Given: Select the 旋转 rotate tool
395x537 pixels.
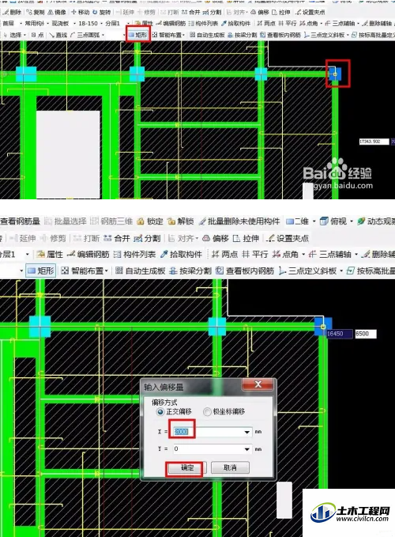Looking at the screenshot, I should pyautogui.click(x=102, y=13).
